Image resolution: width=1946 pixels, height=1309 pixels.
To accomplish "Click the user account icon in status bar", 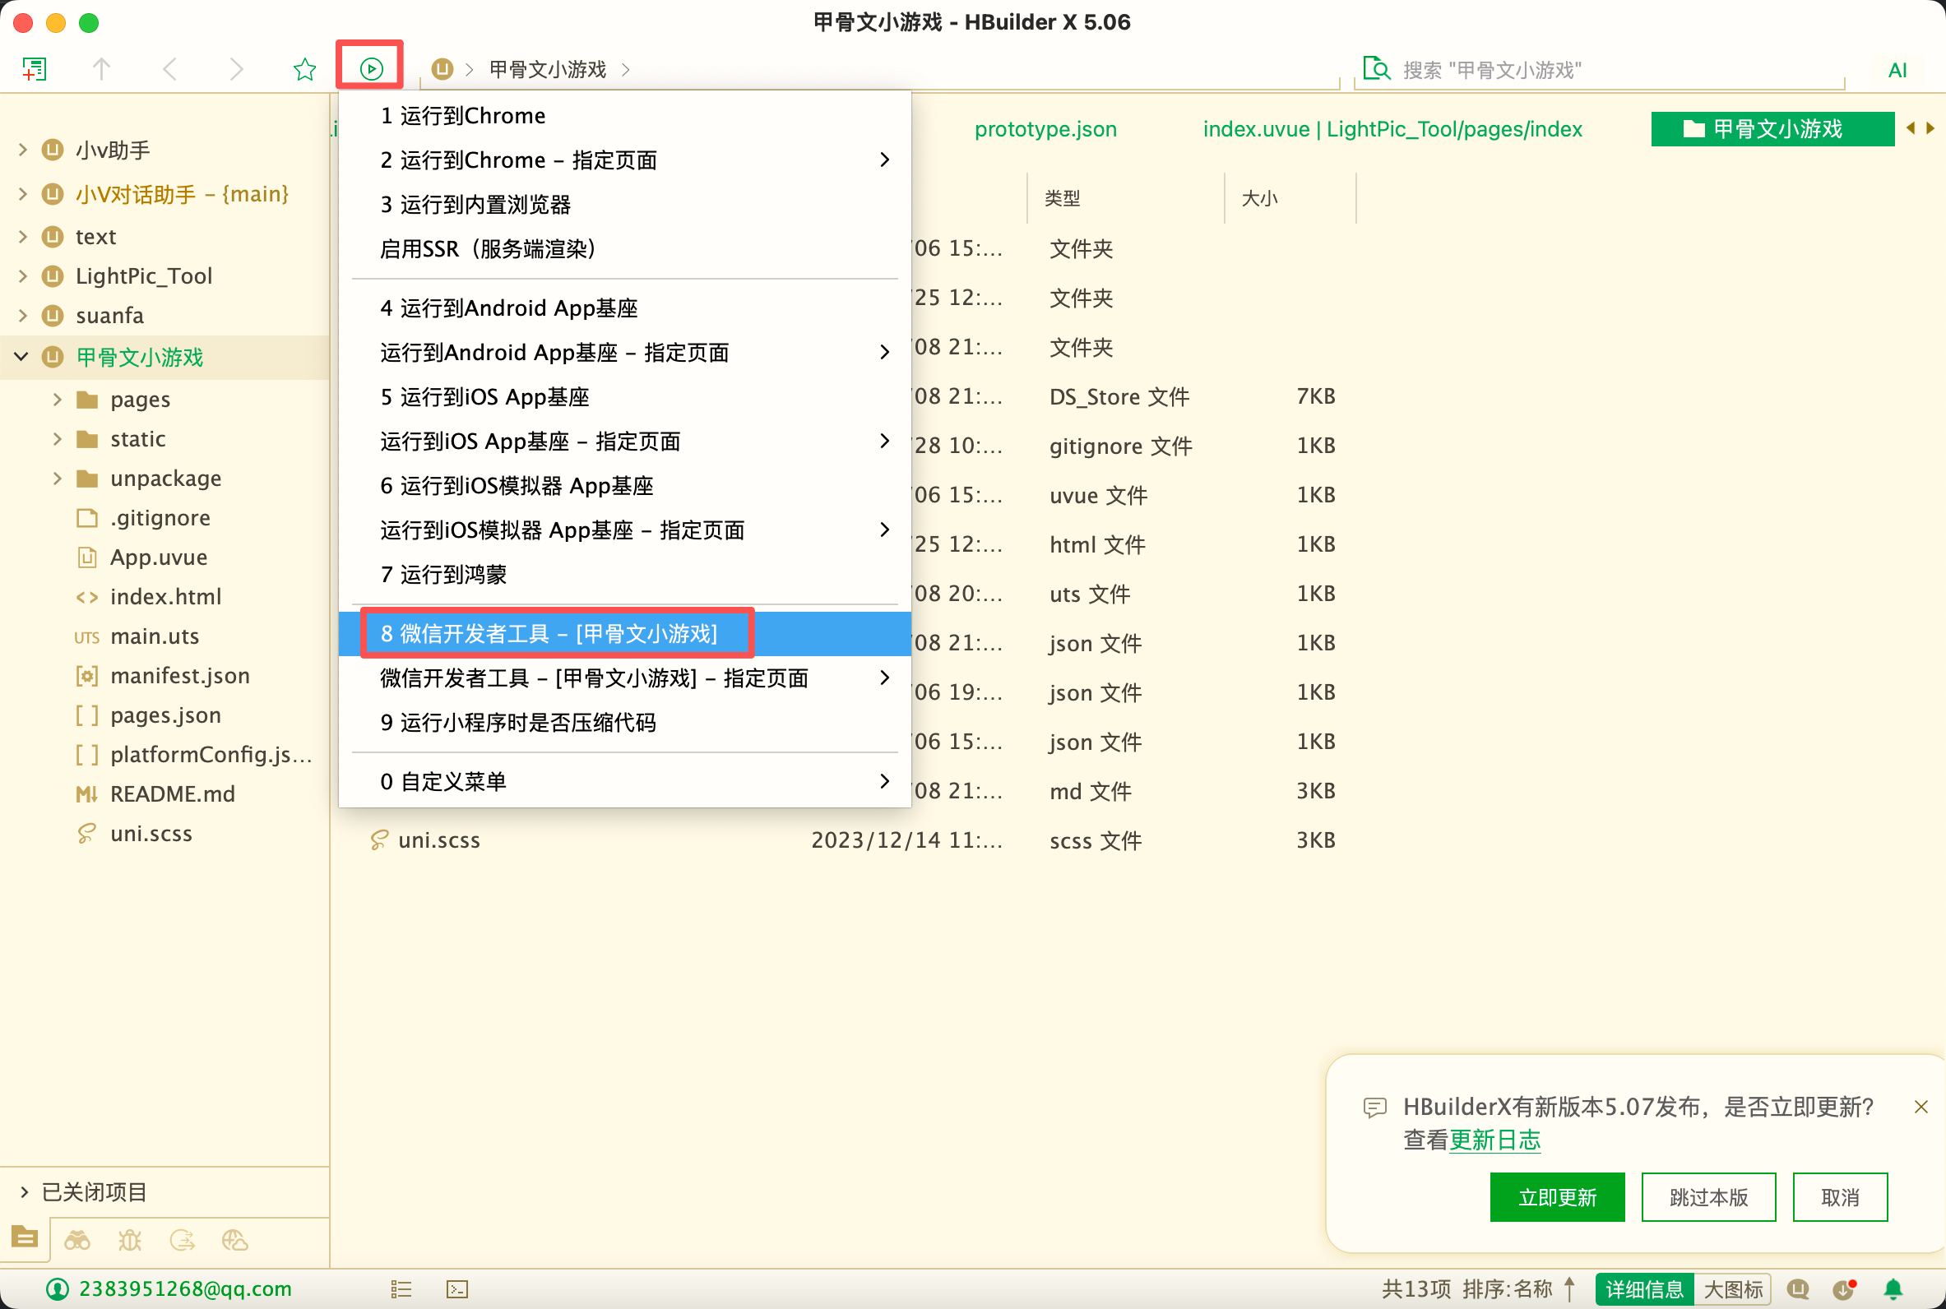I will pos(57,1289).
